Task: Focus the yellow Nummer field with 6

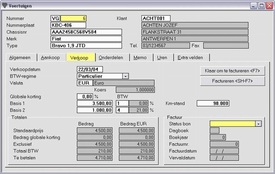Action: click(x=73, y=19)
